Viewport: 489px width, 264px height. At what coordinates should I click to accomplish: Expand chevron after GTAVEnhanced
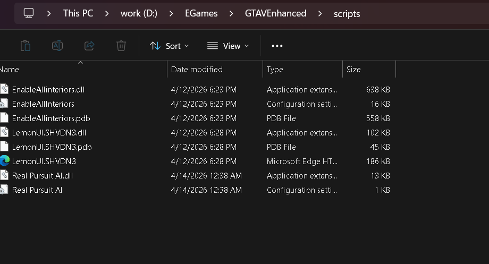(320, 13)
